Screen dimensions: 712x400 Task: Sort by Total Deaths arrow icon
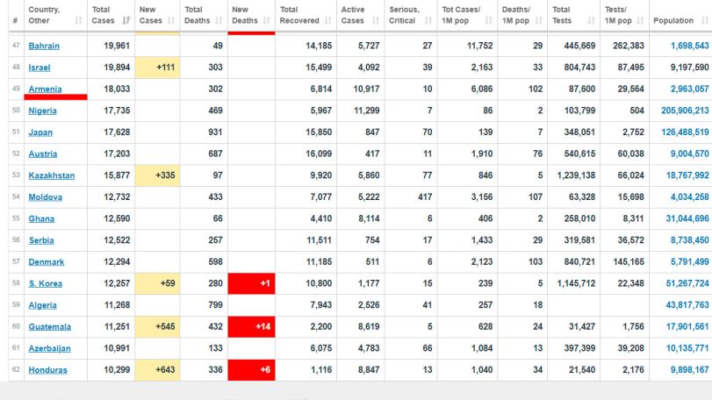click(219, 20)
